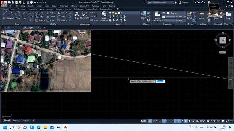
Task: Open the File menu
Action: [x=10, y=6]
